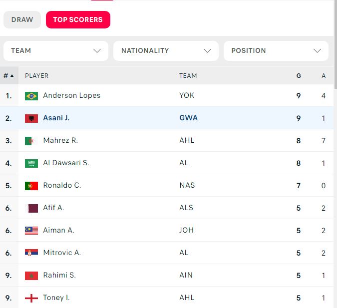Click the Albania flag next to Asani J.
The image size is (337, 308).
click(31, 118)
